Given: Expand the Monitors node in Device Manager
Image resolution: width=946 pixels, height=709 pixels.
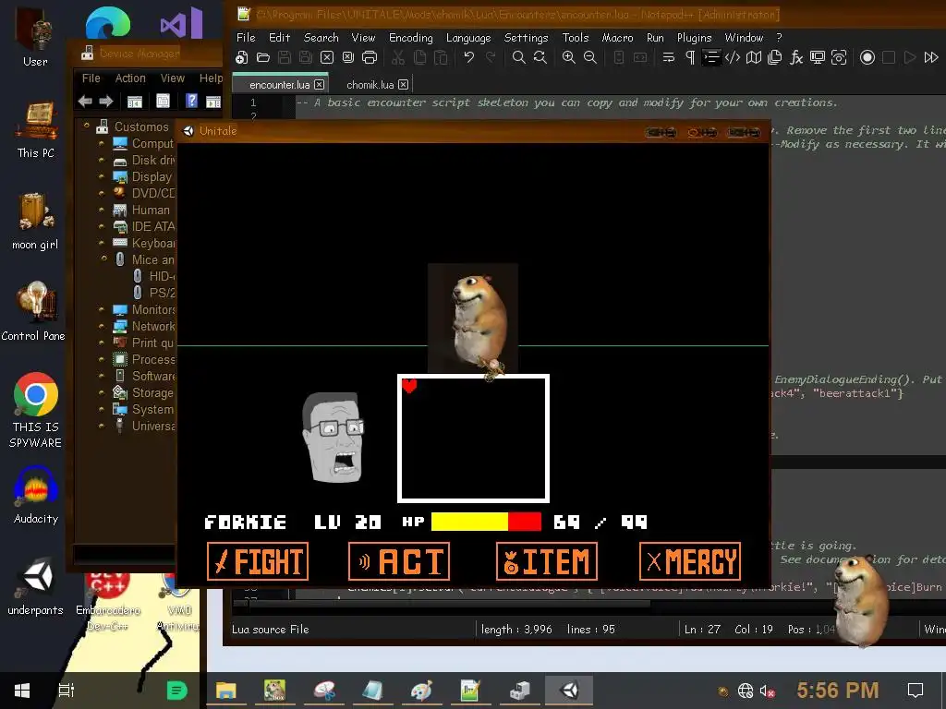Looking at the screenshot, I should coord(102,309).
